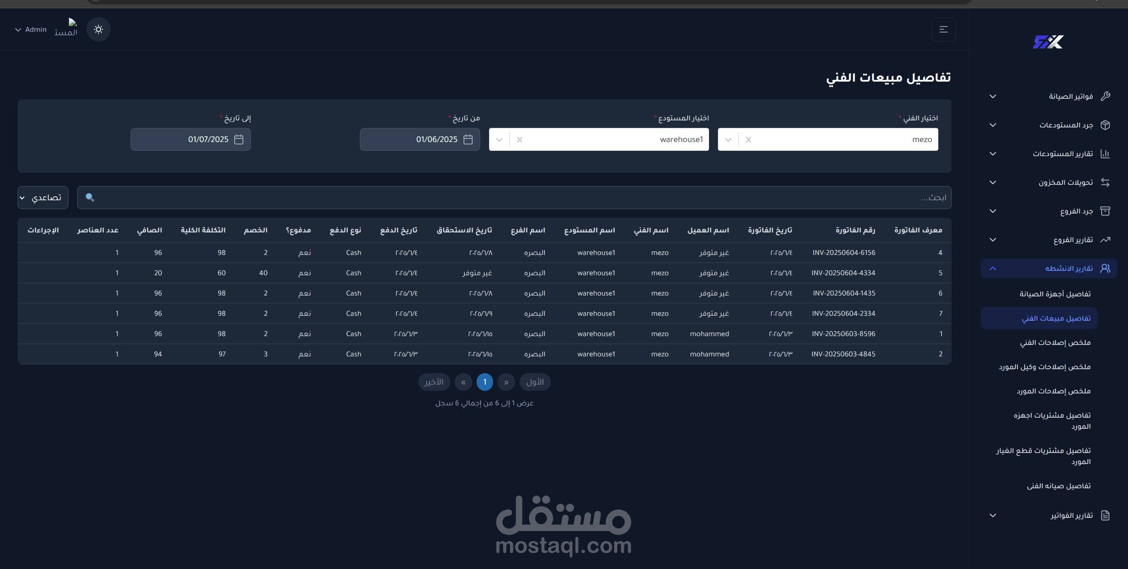
Task: Click discount value 40 in table
Action: tap(263, 273)
